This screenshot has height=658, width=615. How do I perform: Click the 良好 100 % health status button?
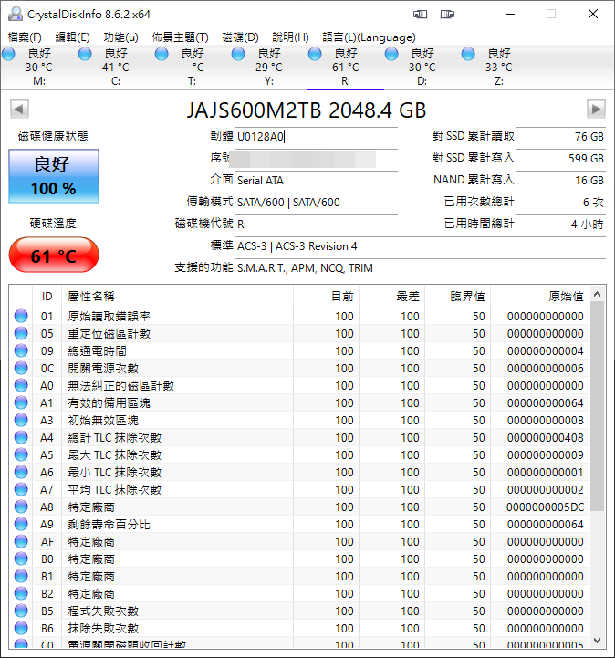pyautogui.click(x=54, y=176)
